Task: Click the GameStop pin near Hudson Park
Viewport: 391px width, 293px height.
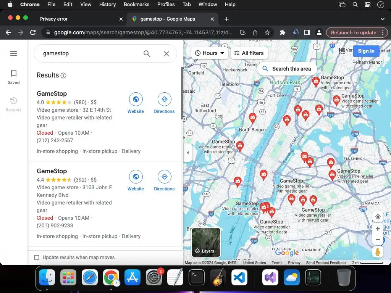Action: pyautogui.click(x=316, y=82)
